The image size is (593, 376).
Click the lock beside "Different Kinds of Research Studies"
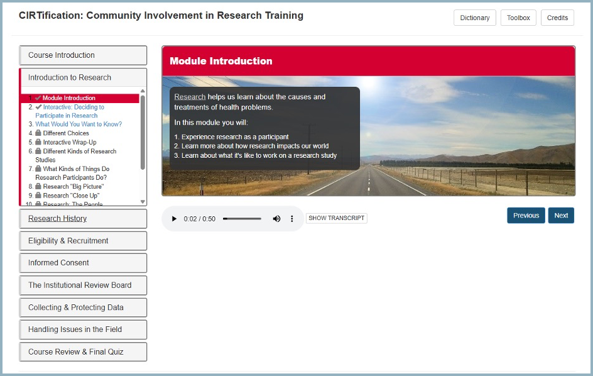coord(39,152)
